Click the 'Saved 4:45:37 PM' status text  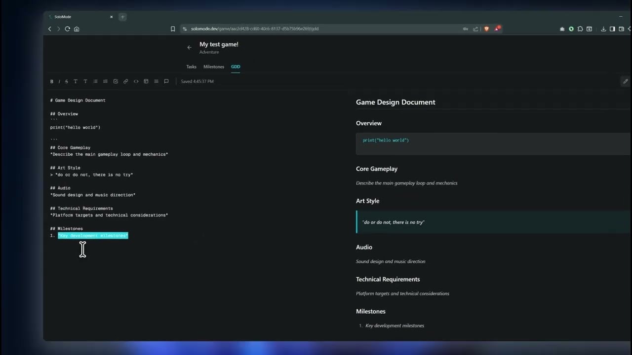(x=197, y=81)
